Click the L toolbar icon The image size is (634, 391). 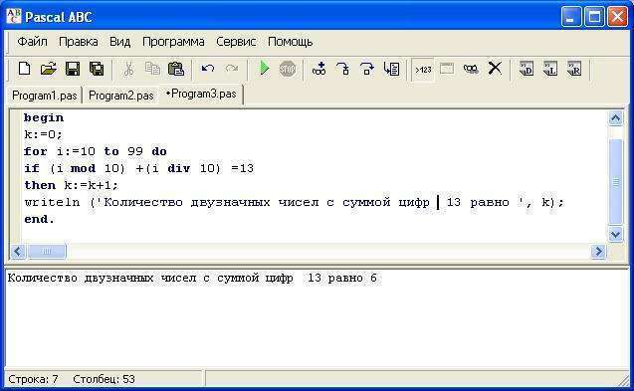[x=550, y=69]
